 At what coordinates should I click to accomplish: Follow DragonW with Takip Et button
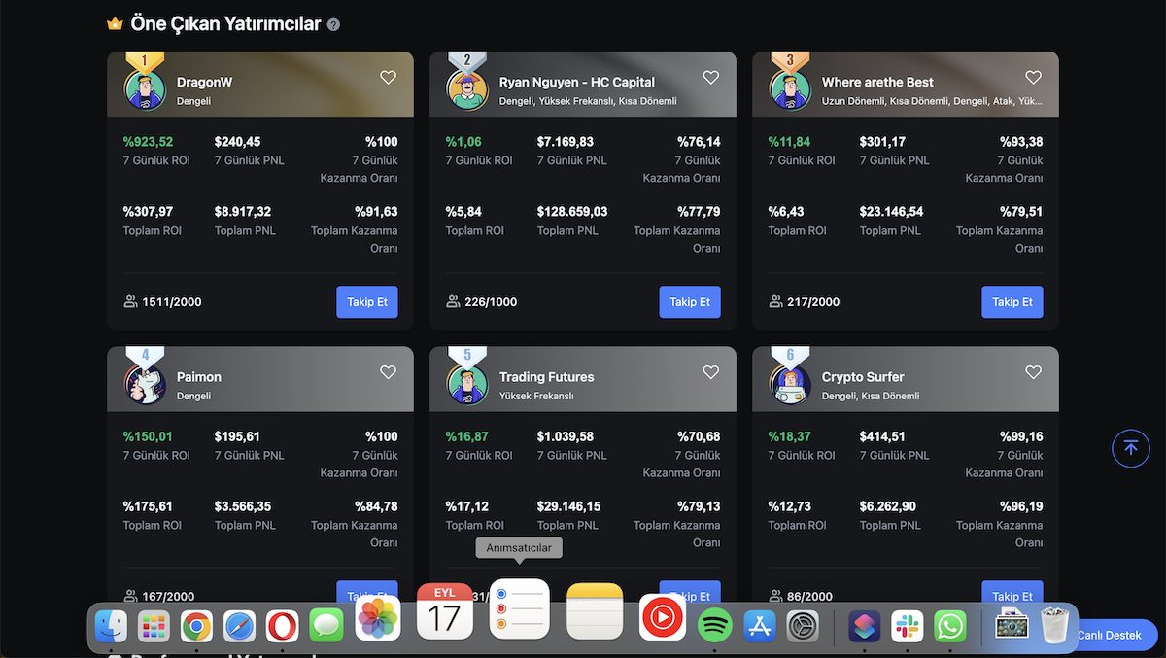coord(367,301)
